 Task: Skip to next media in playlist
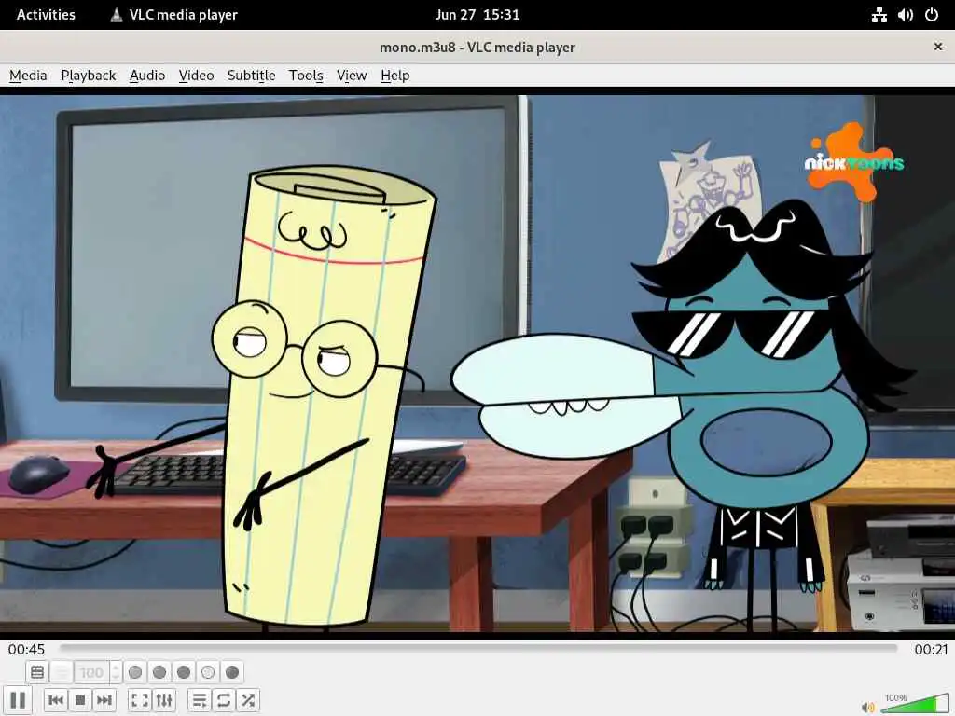coord(104,700)
